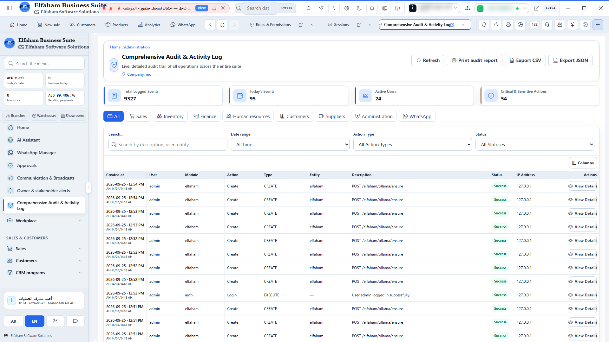This screenshot has height=342, width=609.
Task: Open the settings gear in top bar
Action: click(346, 8)
